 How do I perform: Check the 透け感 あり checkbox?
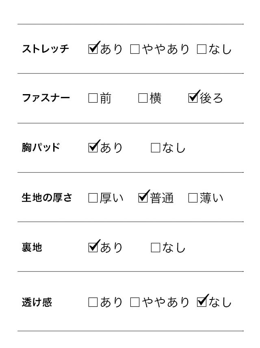tap(93, 302)
